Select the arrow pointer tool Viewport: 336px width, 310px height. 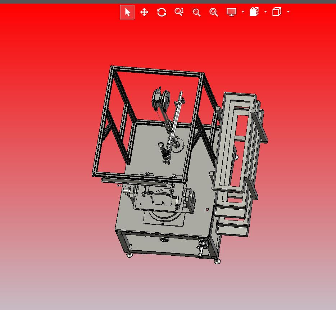click(x=127, y=12)
